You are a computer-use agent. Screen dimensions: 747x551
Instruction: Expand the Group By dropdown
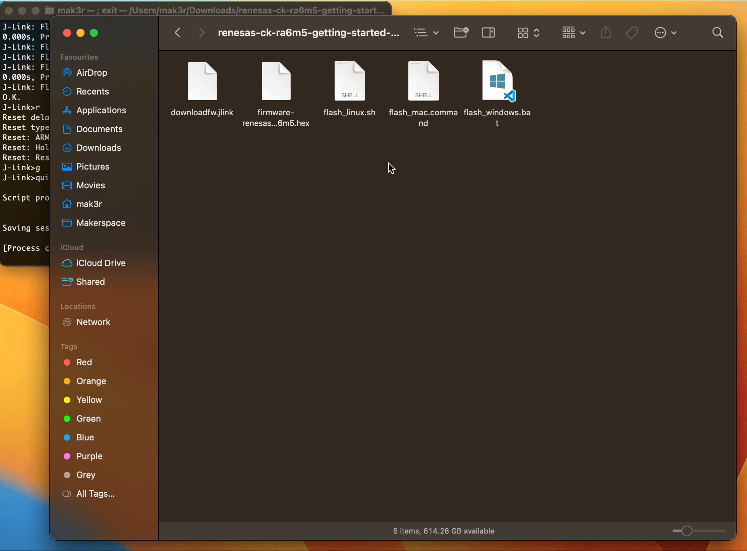[573, 33]
